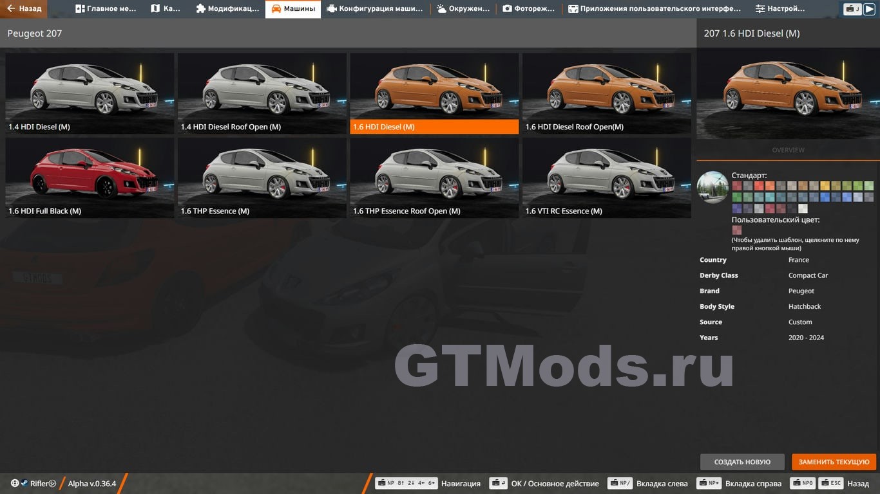
Task: Click the large 207 preview image in details panel
Action: 788,93
